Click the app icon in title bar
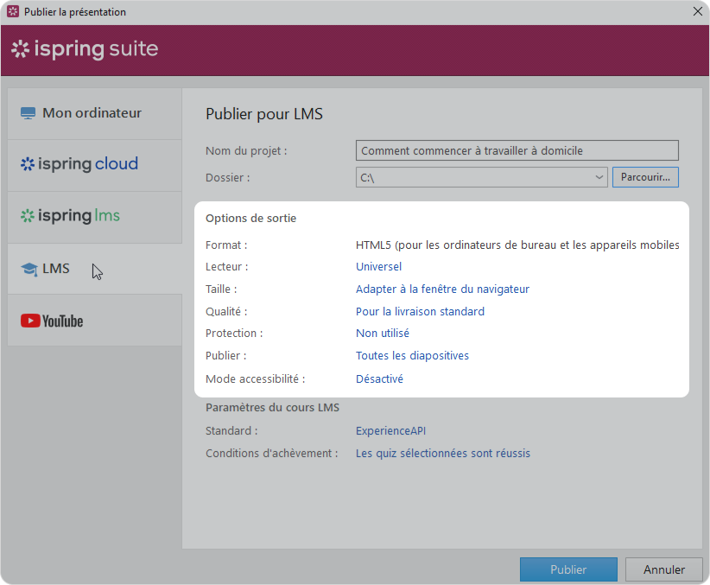Screen dimensions: 710x585 13,12
